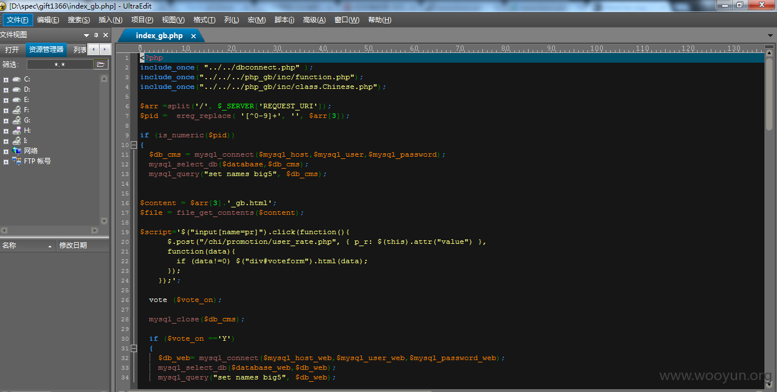Open the 帮助(H) menu
This screenshot has height=392, width=777.
(380, 20)
